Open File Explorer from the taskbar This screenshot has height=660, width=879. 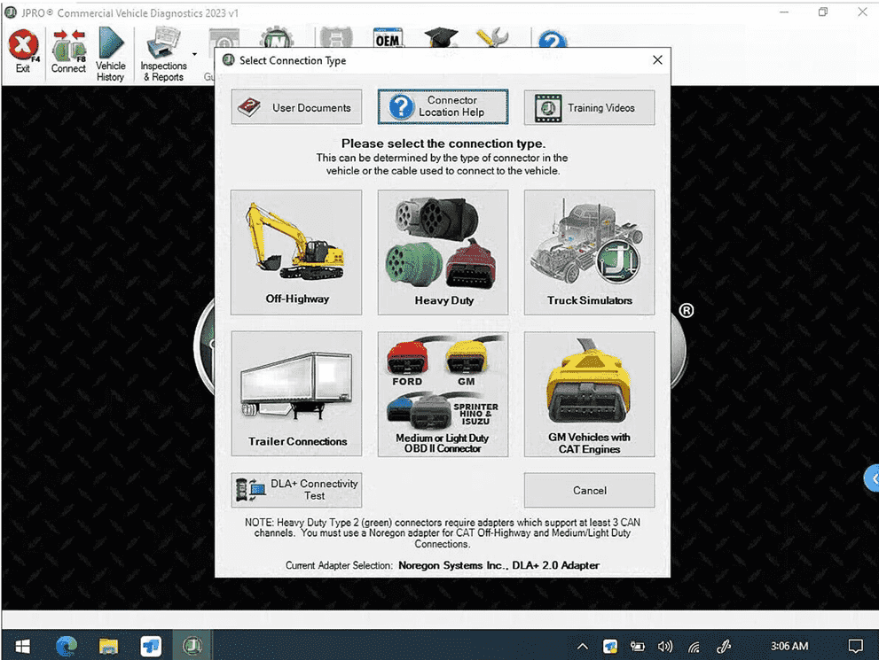(x=108, y=646)
